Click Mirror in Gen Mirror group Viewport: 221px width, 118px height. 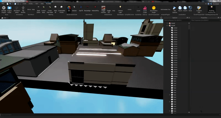(x=29, y=9)
